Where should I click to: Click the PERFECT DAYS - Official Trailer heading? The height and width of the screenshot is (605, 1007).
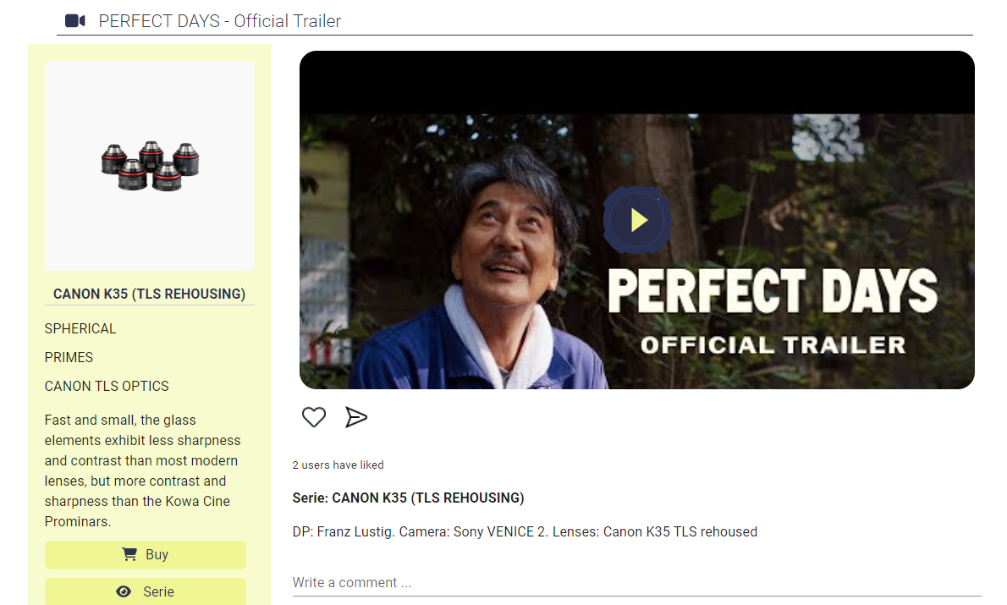tap(220, 21)
